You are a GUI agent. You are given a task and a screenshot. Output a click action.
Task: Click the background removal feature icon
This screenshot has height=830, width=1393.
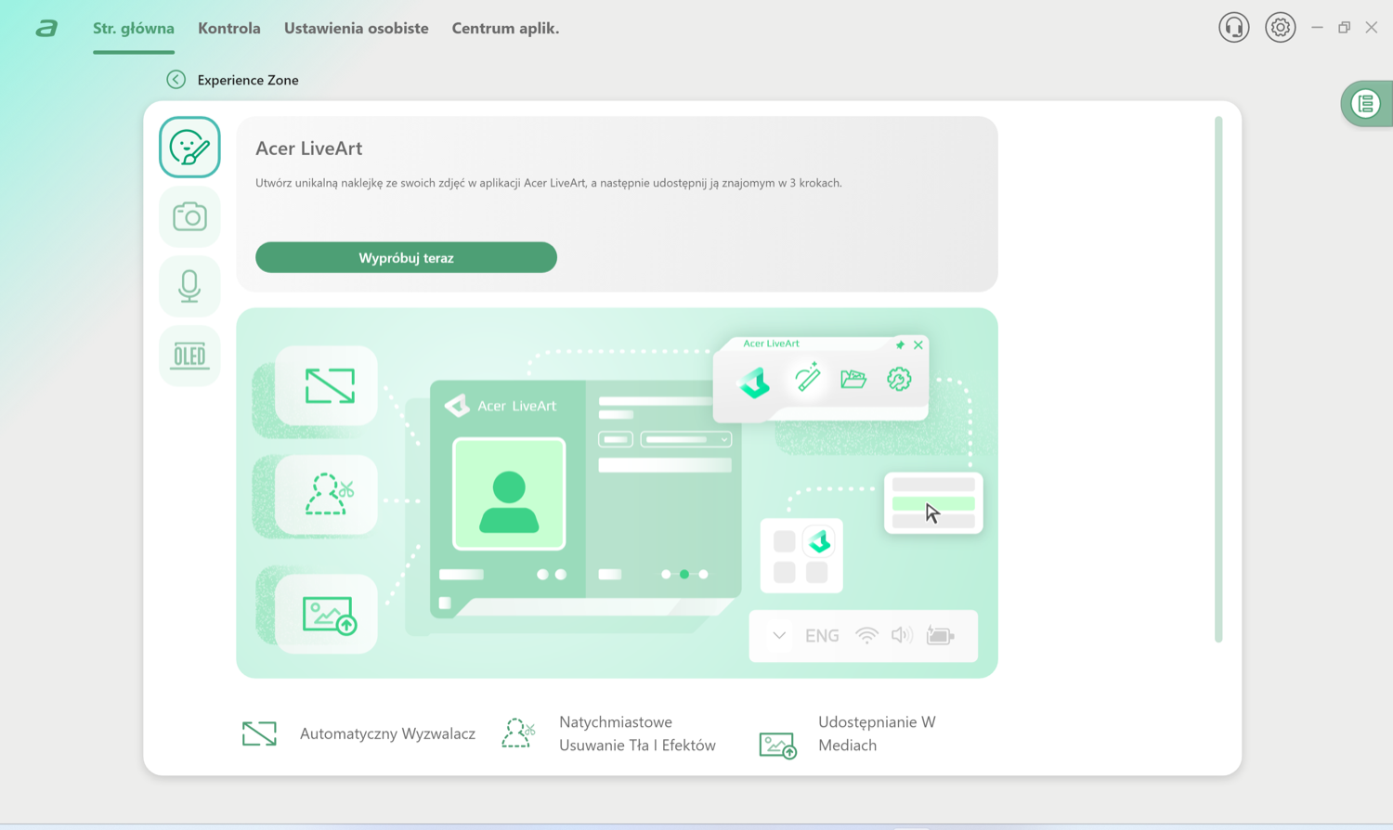(x=518, y=733)
